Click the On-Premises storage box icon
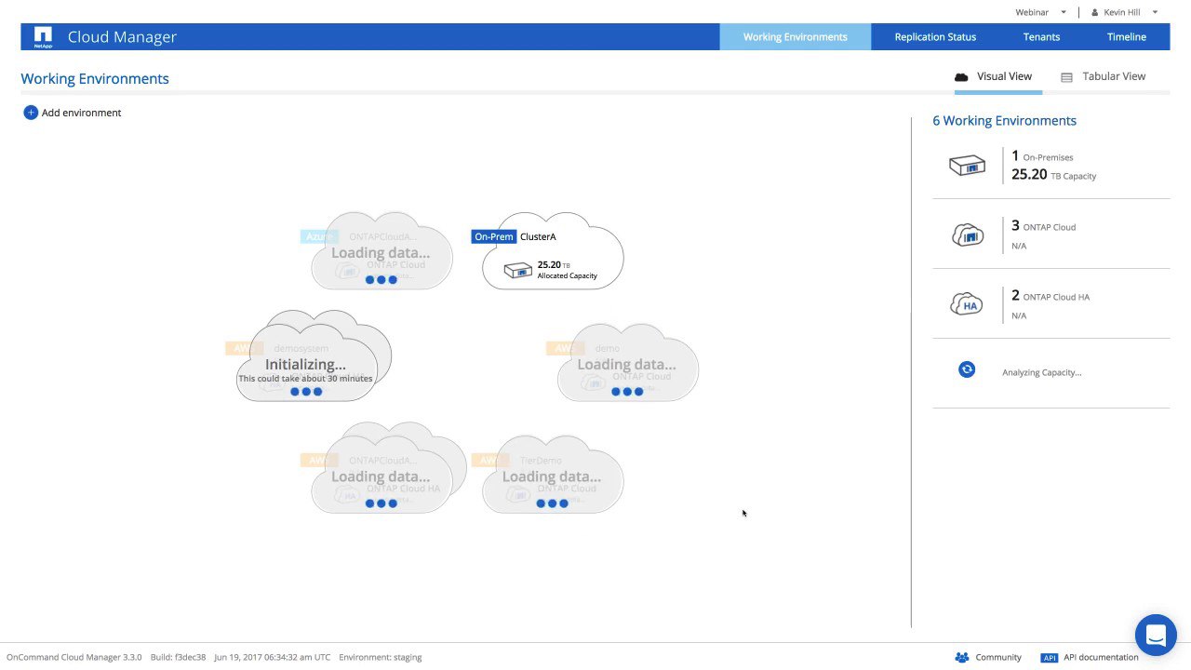 tap(967, 166)
